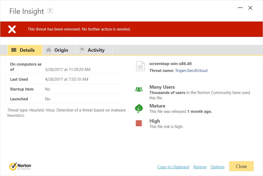Click the Details tab list icon
This screenshot has height=176, width=263.
[x=14, y=50]
